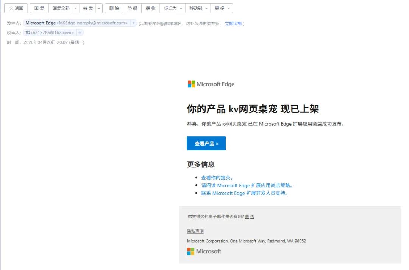This screenshot has width=409, height=270.
Task: Open the 标记为 dropdown menu
Action: [x=173, y=8]
